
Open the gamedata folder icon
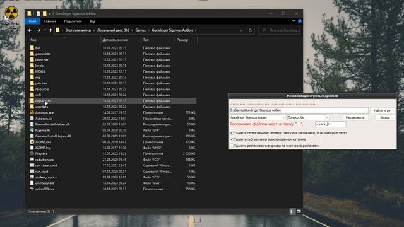click(32, 54)
